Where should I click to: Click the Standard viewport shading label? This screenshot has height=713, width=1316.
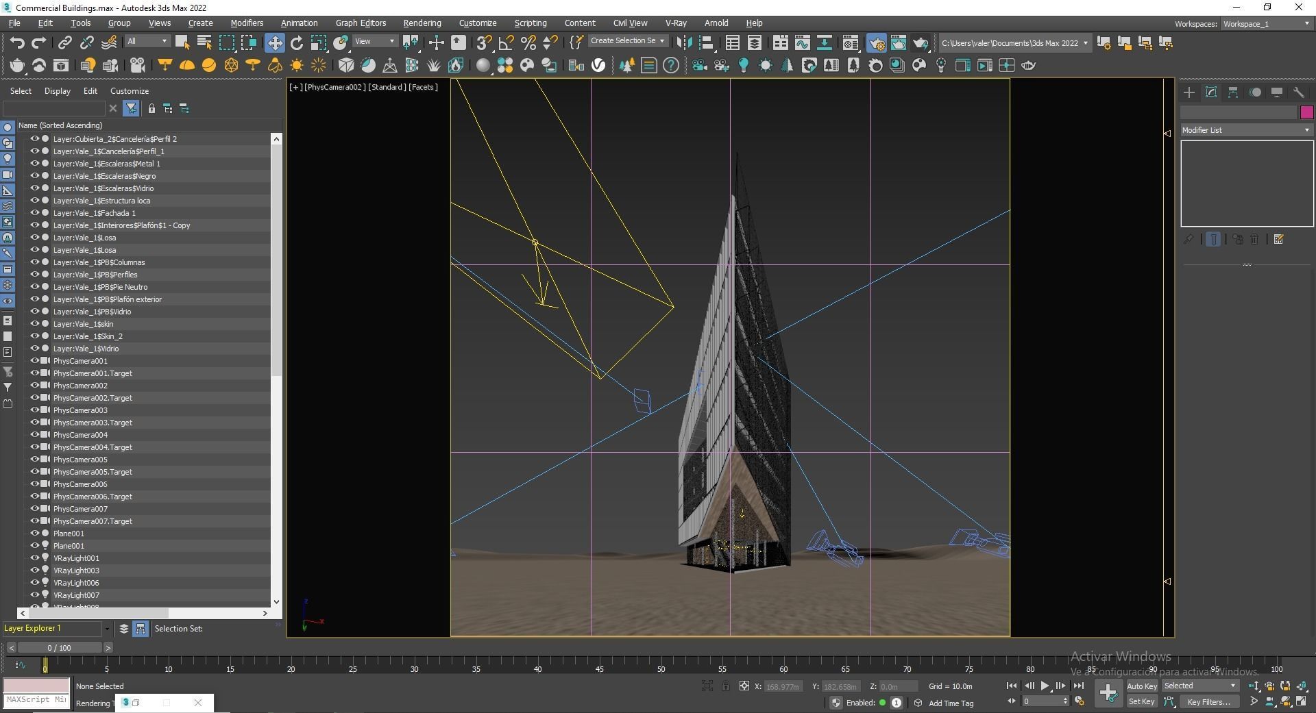point(388,87)
